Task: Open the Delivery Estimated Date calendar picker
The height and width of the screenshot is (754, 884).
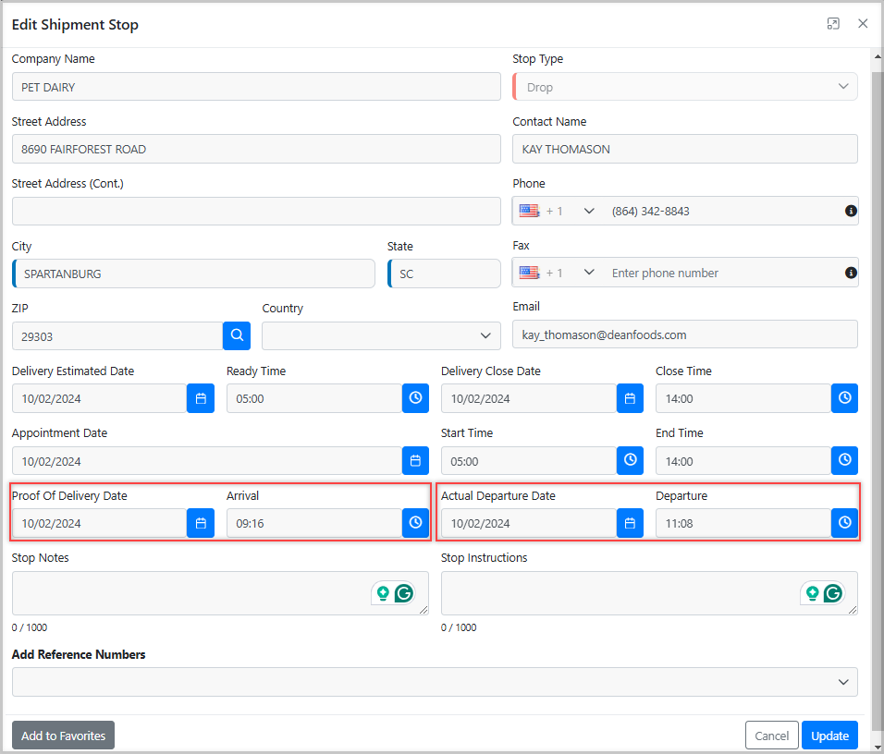Action: 201,398
